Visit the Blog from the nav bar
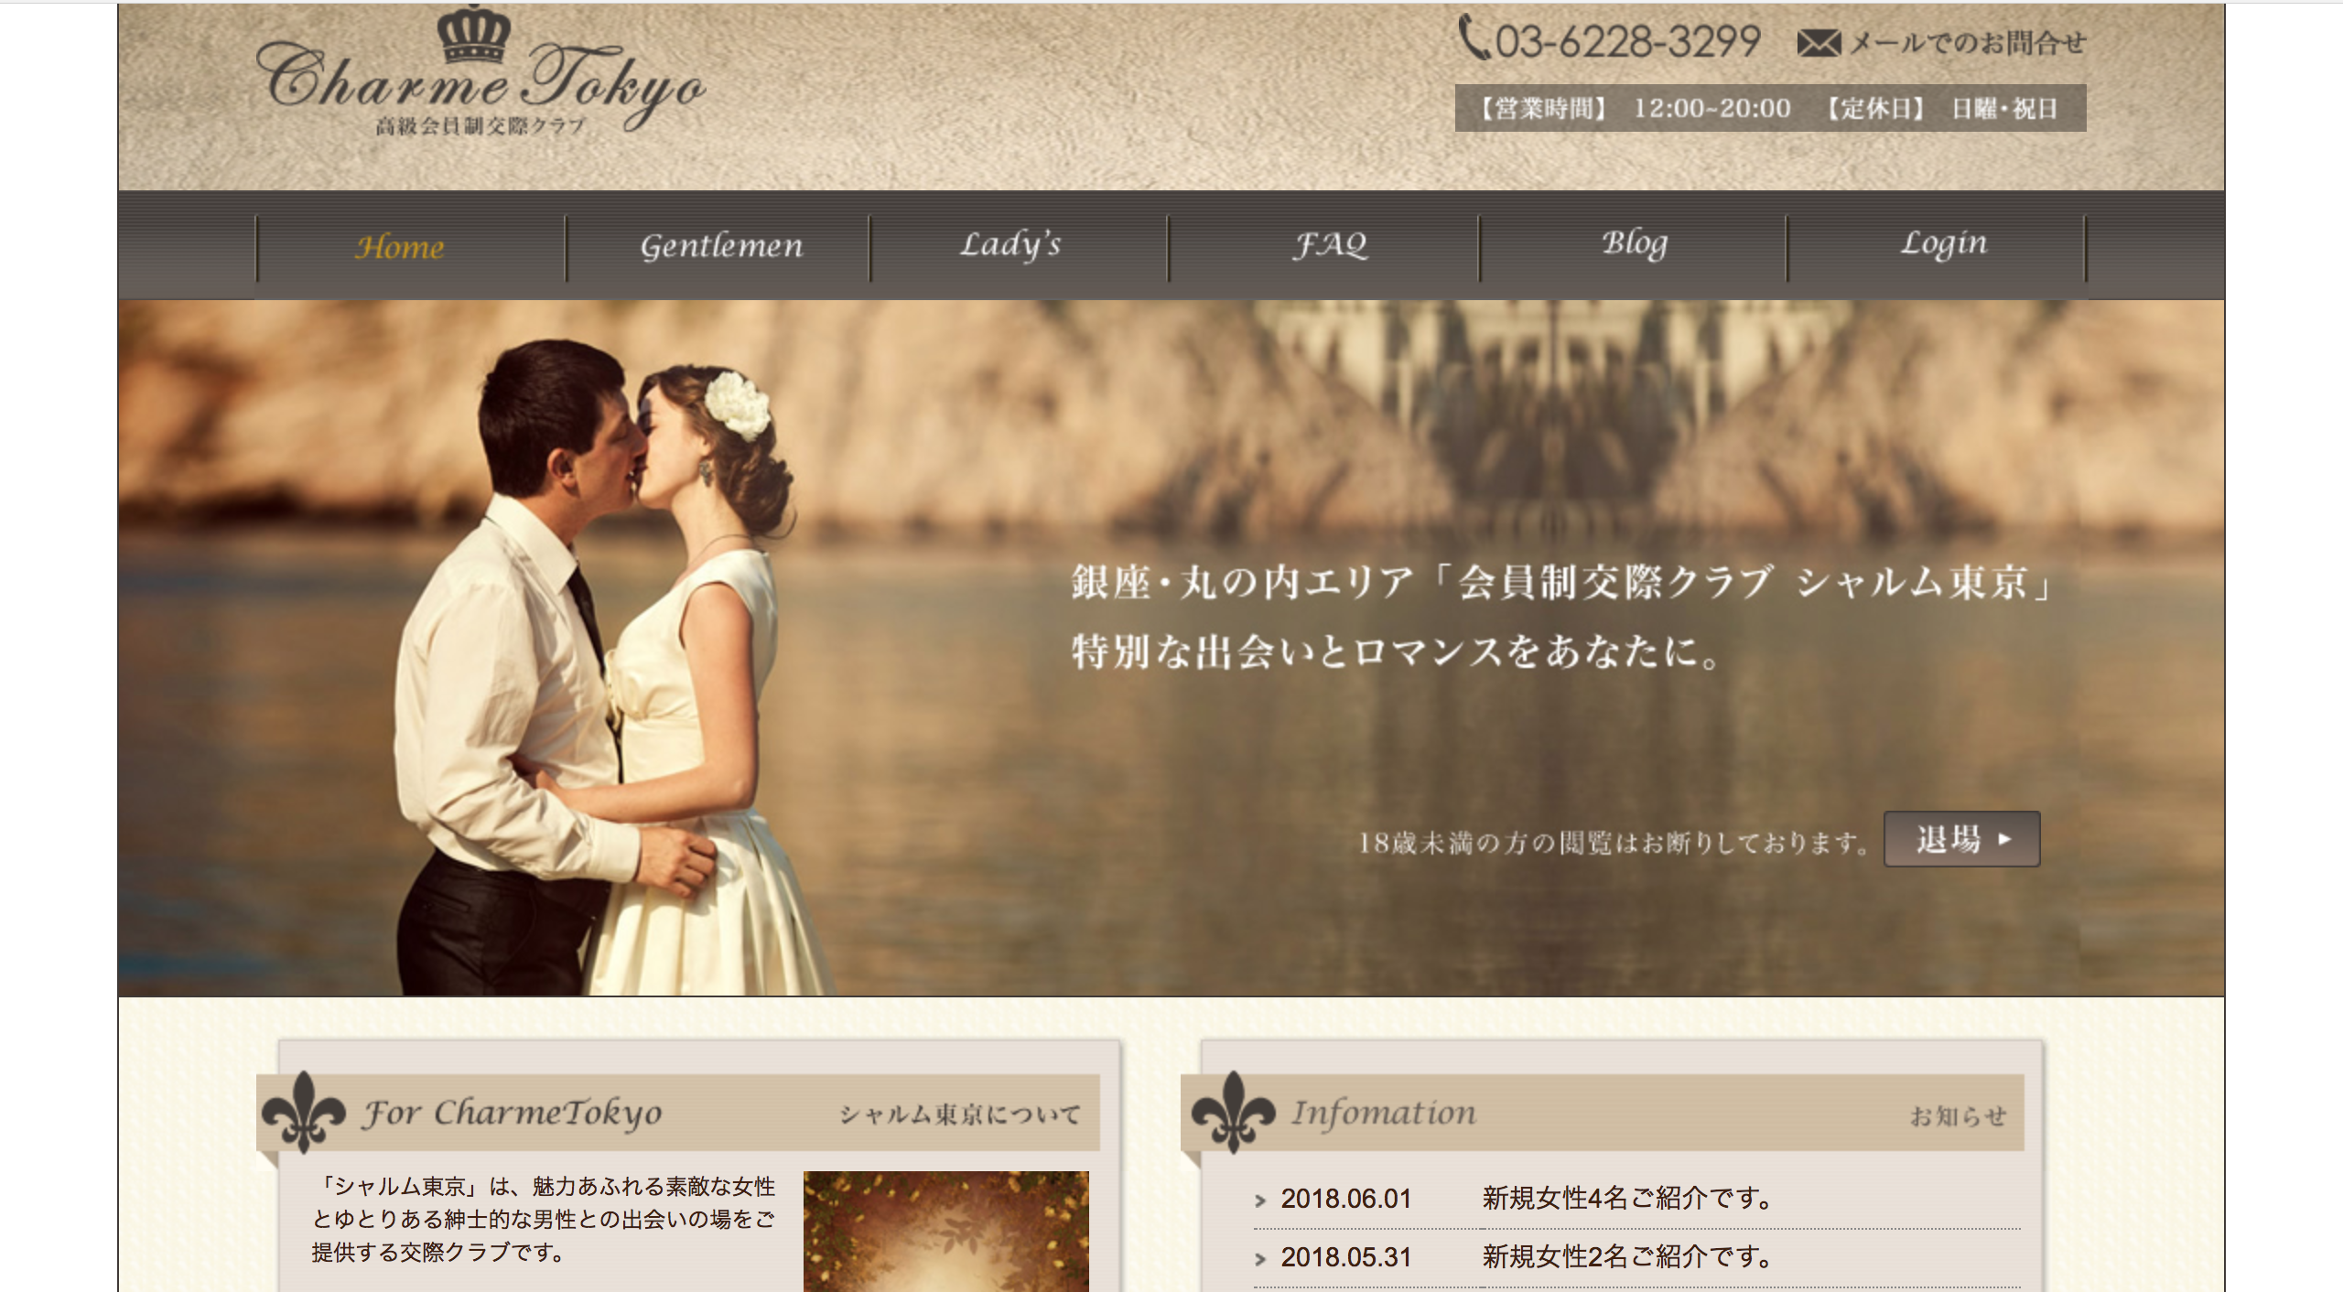 (x=1635, y=243)
